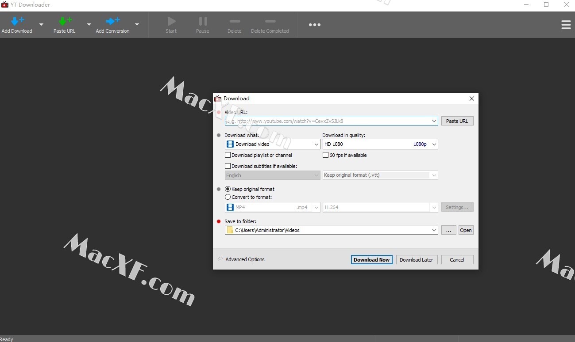Open the toolbar Paste URL dropdown arrow
The width and height of the screenshot is (575, 342).
tap(89, 25)
